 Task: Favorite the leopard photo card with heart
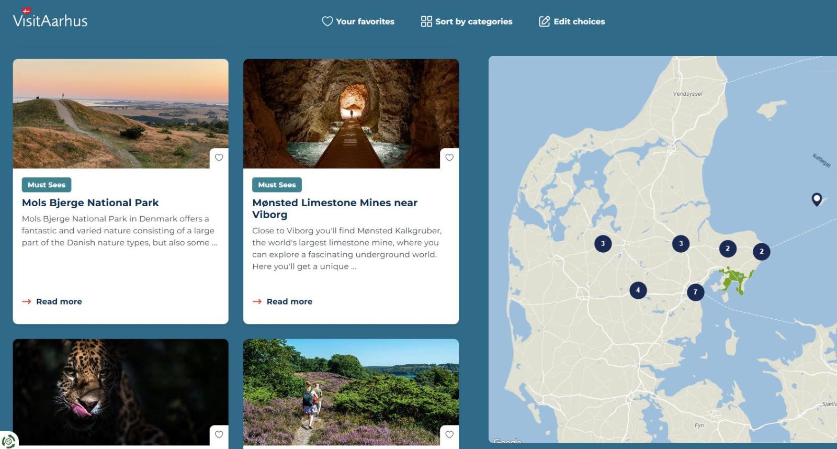(219, 434)
